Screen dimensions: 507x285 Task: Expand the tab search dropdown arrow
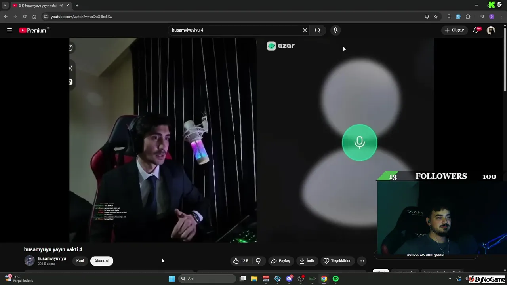pyautogui.click(x=5, y=5)
